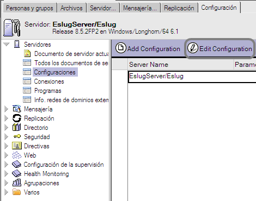Viewport: 256px width, 201px height.
Task: Click the Documento de servidor document icon
Action: click(x=27, y=53)
